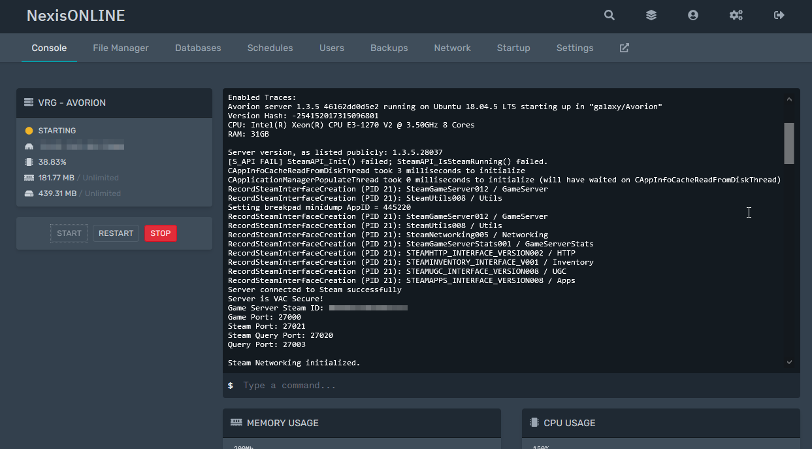Click the 'Version Hash' console line
The height and width of the screenshot is (449, 812).
(x=303, y=116)
